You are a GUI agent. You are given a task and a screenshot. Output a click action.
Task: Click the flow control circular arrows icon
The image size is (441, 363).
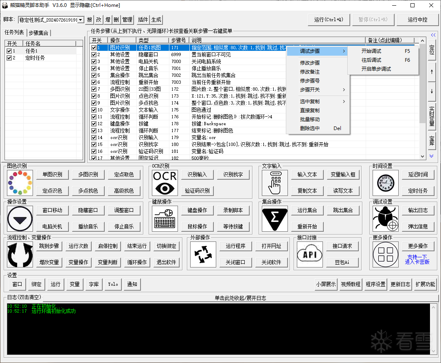coord(20,254)
